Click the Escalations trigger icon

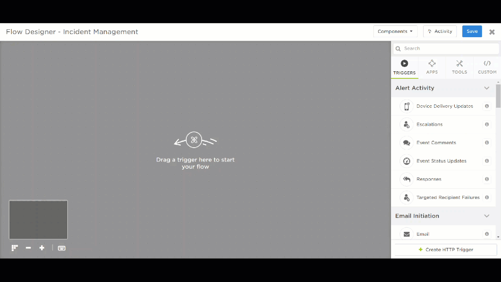(407, 125)
